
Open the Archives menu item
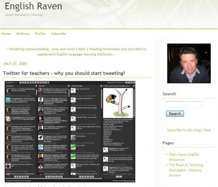23,34
